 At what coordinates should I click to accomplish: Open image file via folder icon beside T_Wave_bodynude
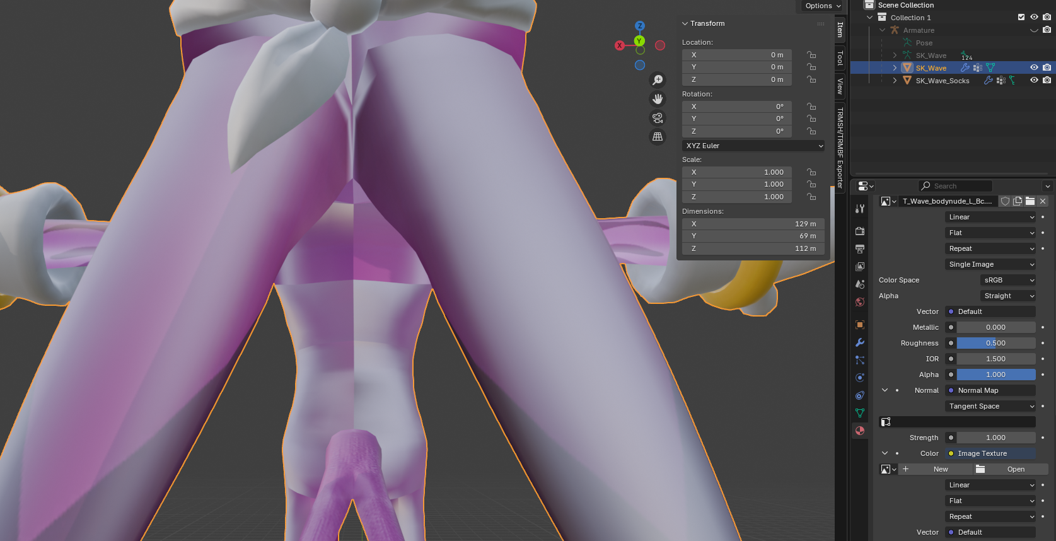pyautogui.click(x=1030, y=201)
